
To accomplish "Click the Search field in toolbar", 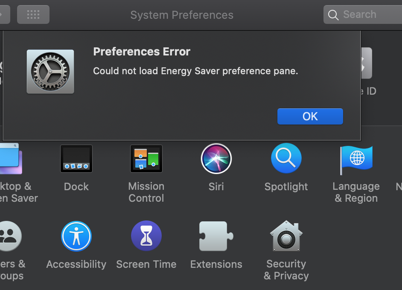I will click(x=362, y=14).
